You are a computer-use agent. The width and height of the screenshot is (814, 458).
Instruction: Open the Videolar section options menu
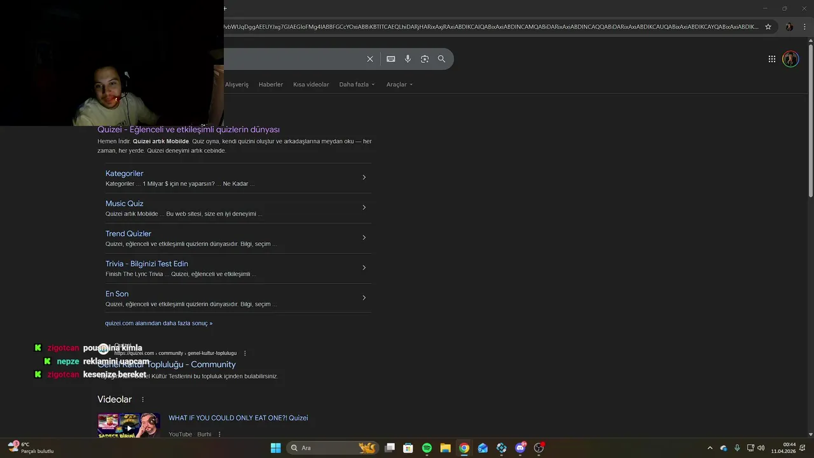pos(142,399)
